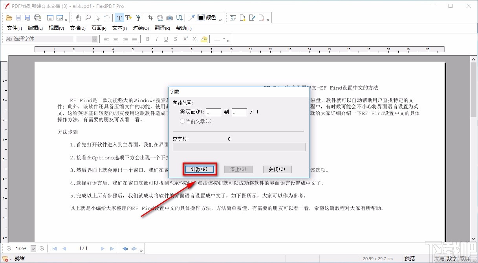Select the 当前文章(U) radio button
This screenshot has height=263, width=478.
click(182, 121)
